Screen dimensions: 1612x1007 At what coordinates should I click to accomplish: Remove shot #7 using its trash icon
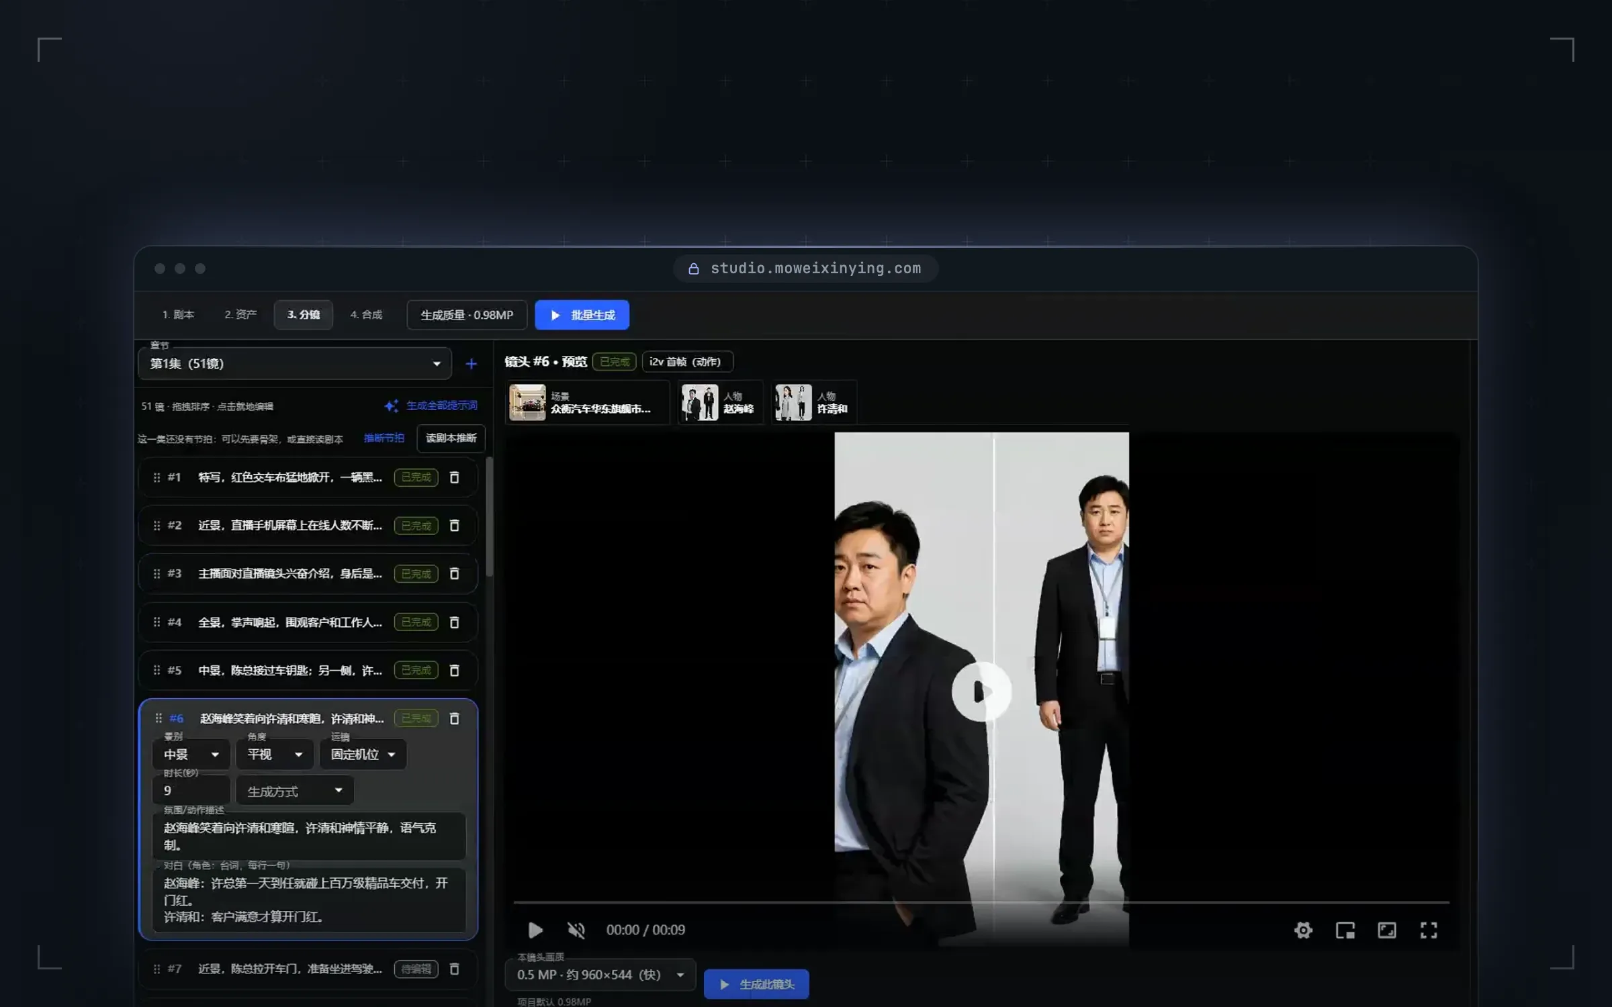pyautogui.click(x=454, y=969)
